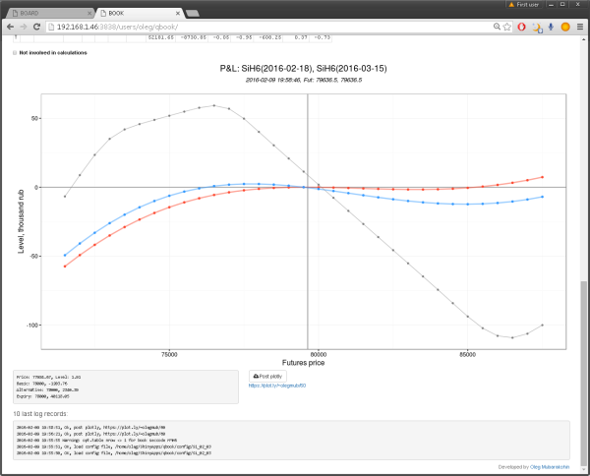This screenshot has width=590, height=476.
Task: Click the orange circle extension icon
Action: coord(565,27)
